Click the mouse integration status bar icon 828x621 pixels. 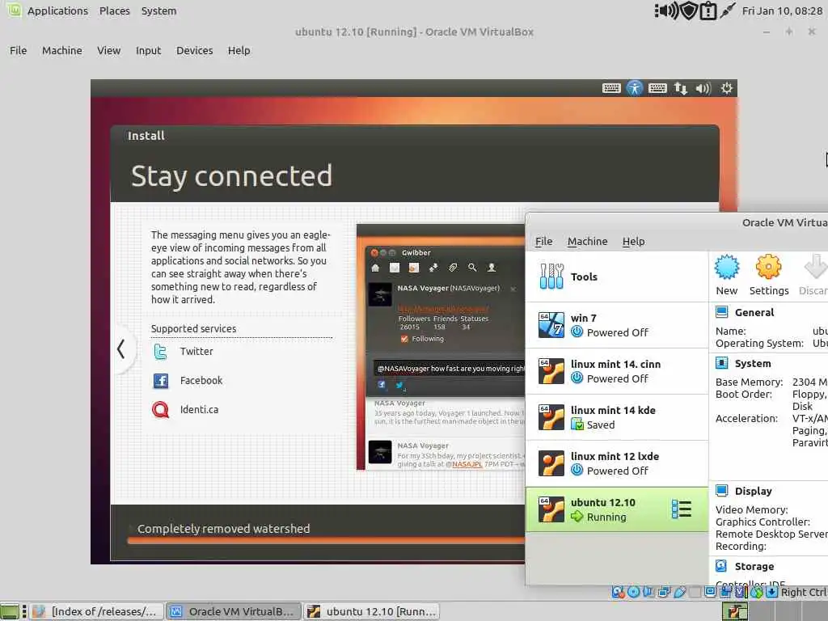(756, 592)
